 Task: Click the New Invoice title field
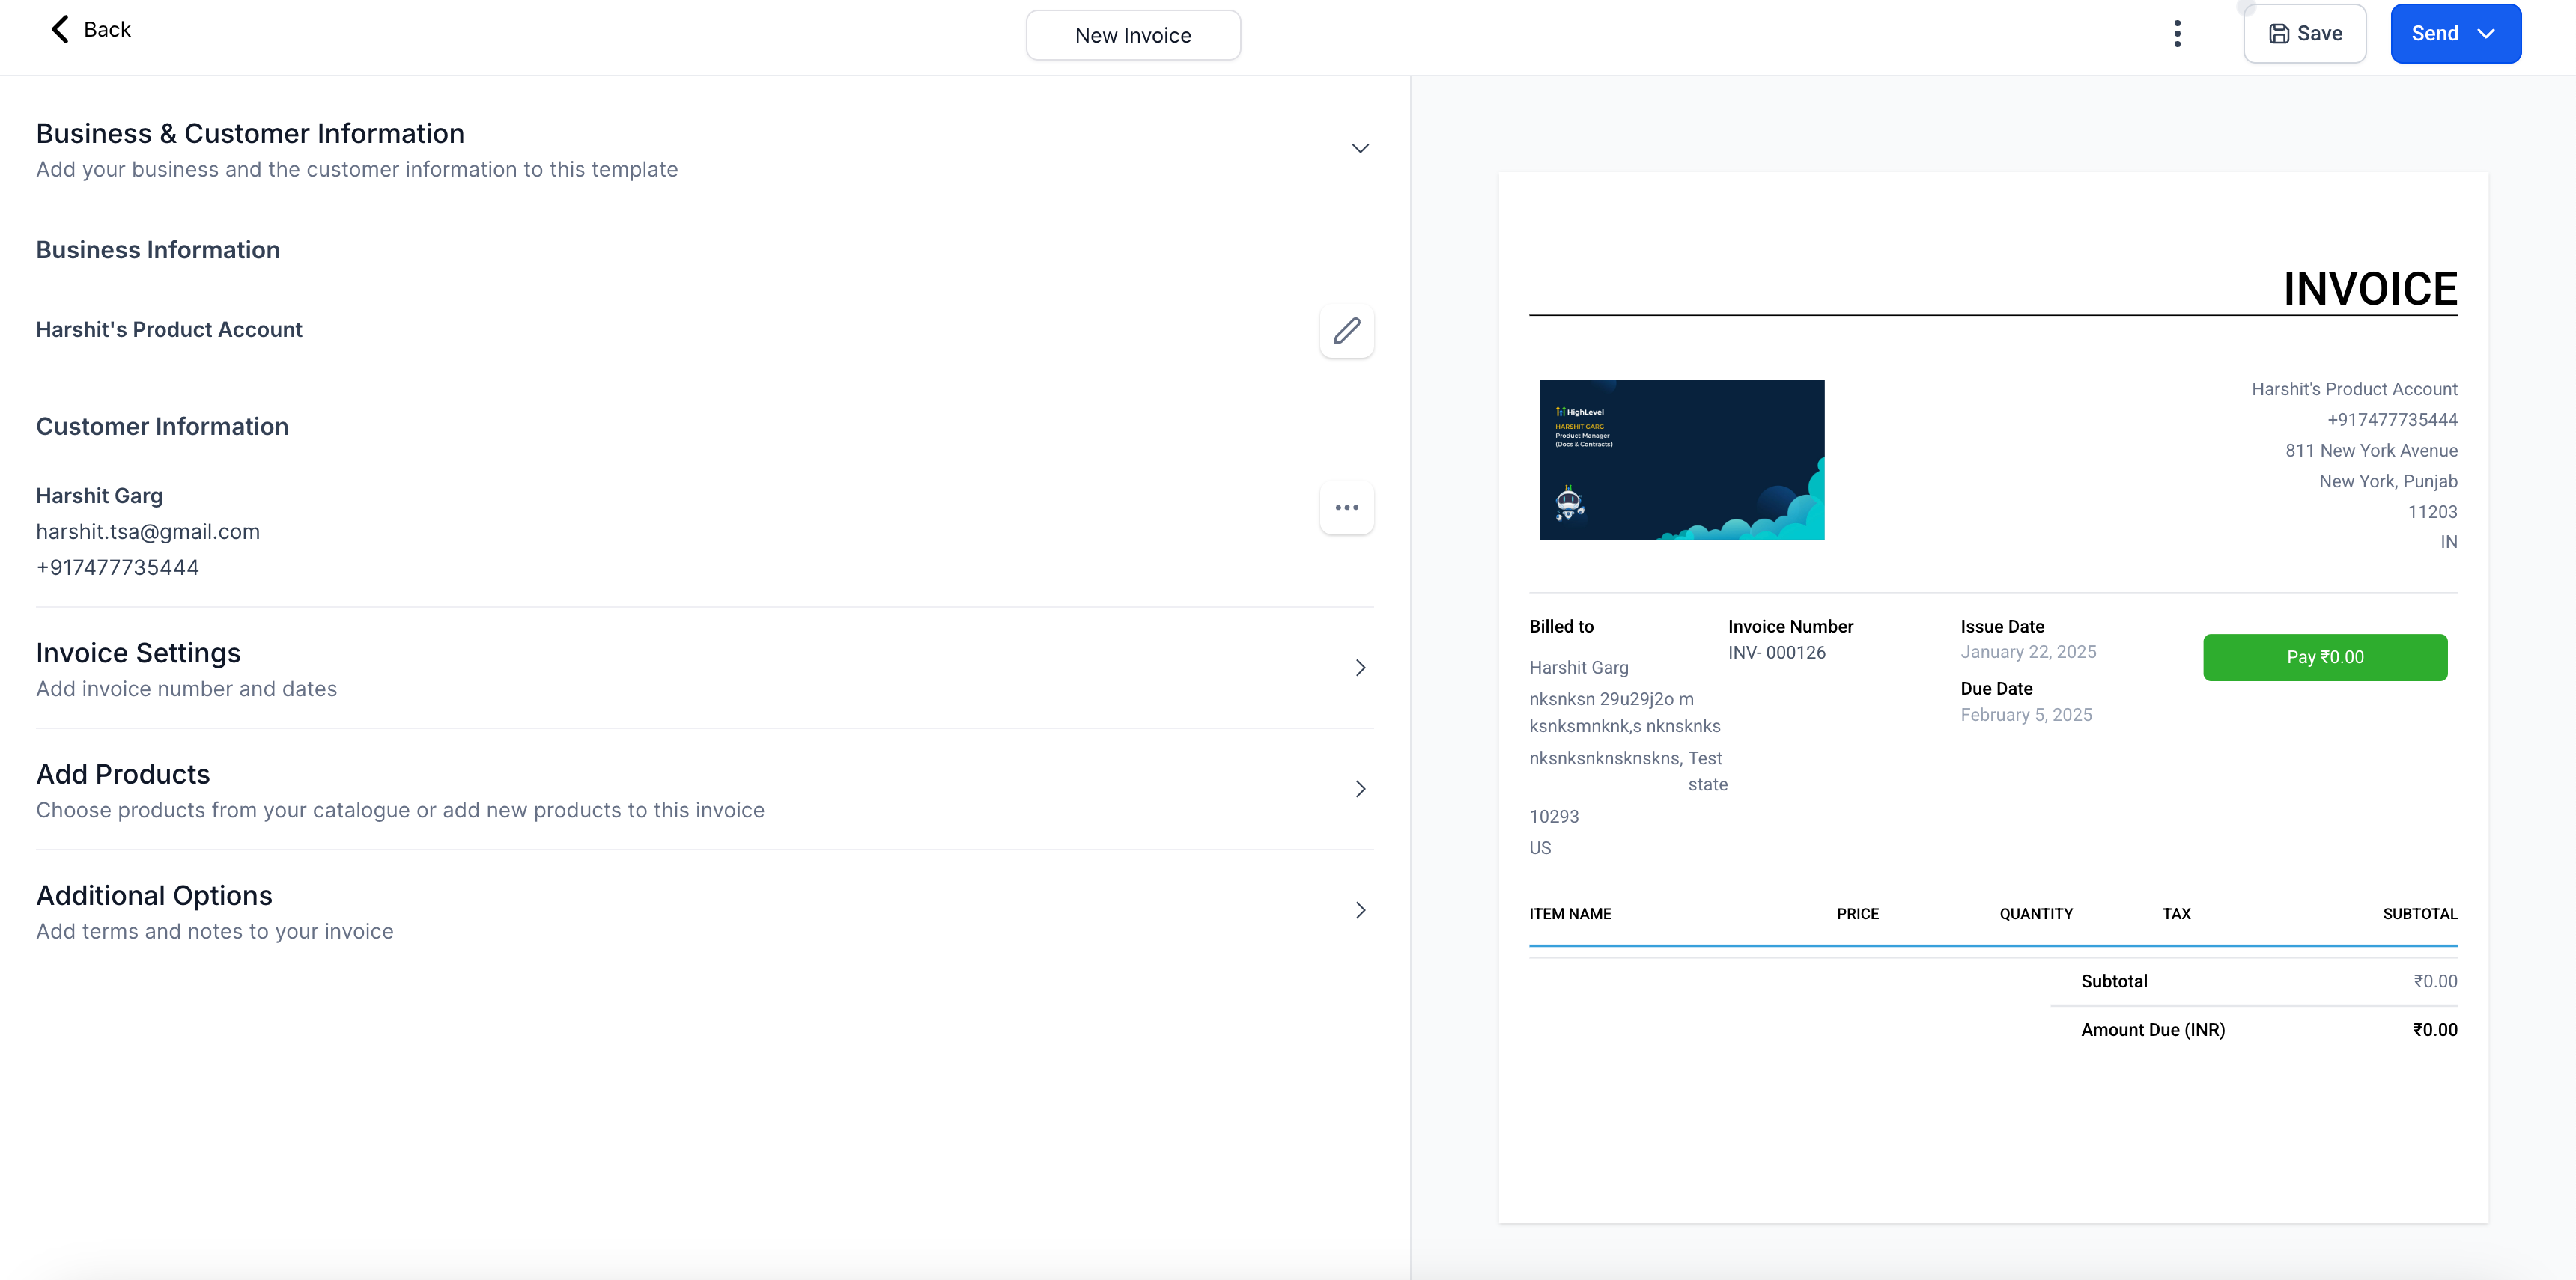[x=1133, y=36]
